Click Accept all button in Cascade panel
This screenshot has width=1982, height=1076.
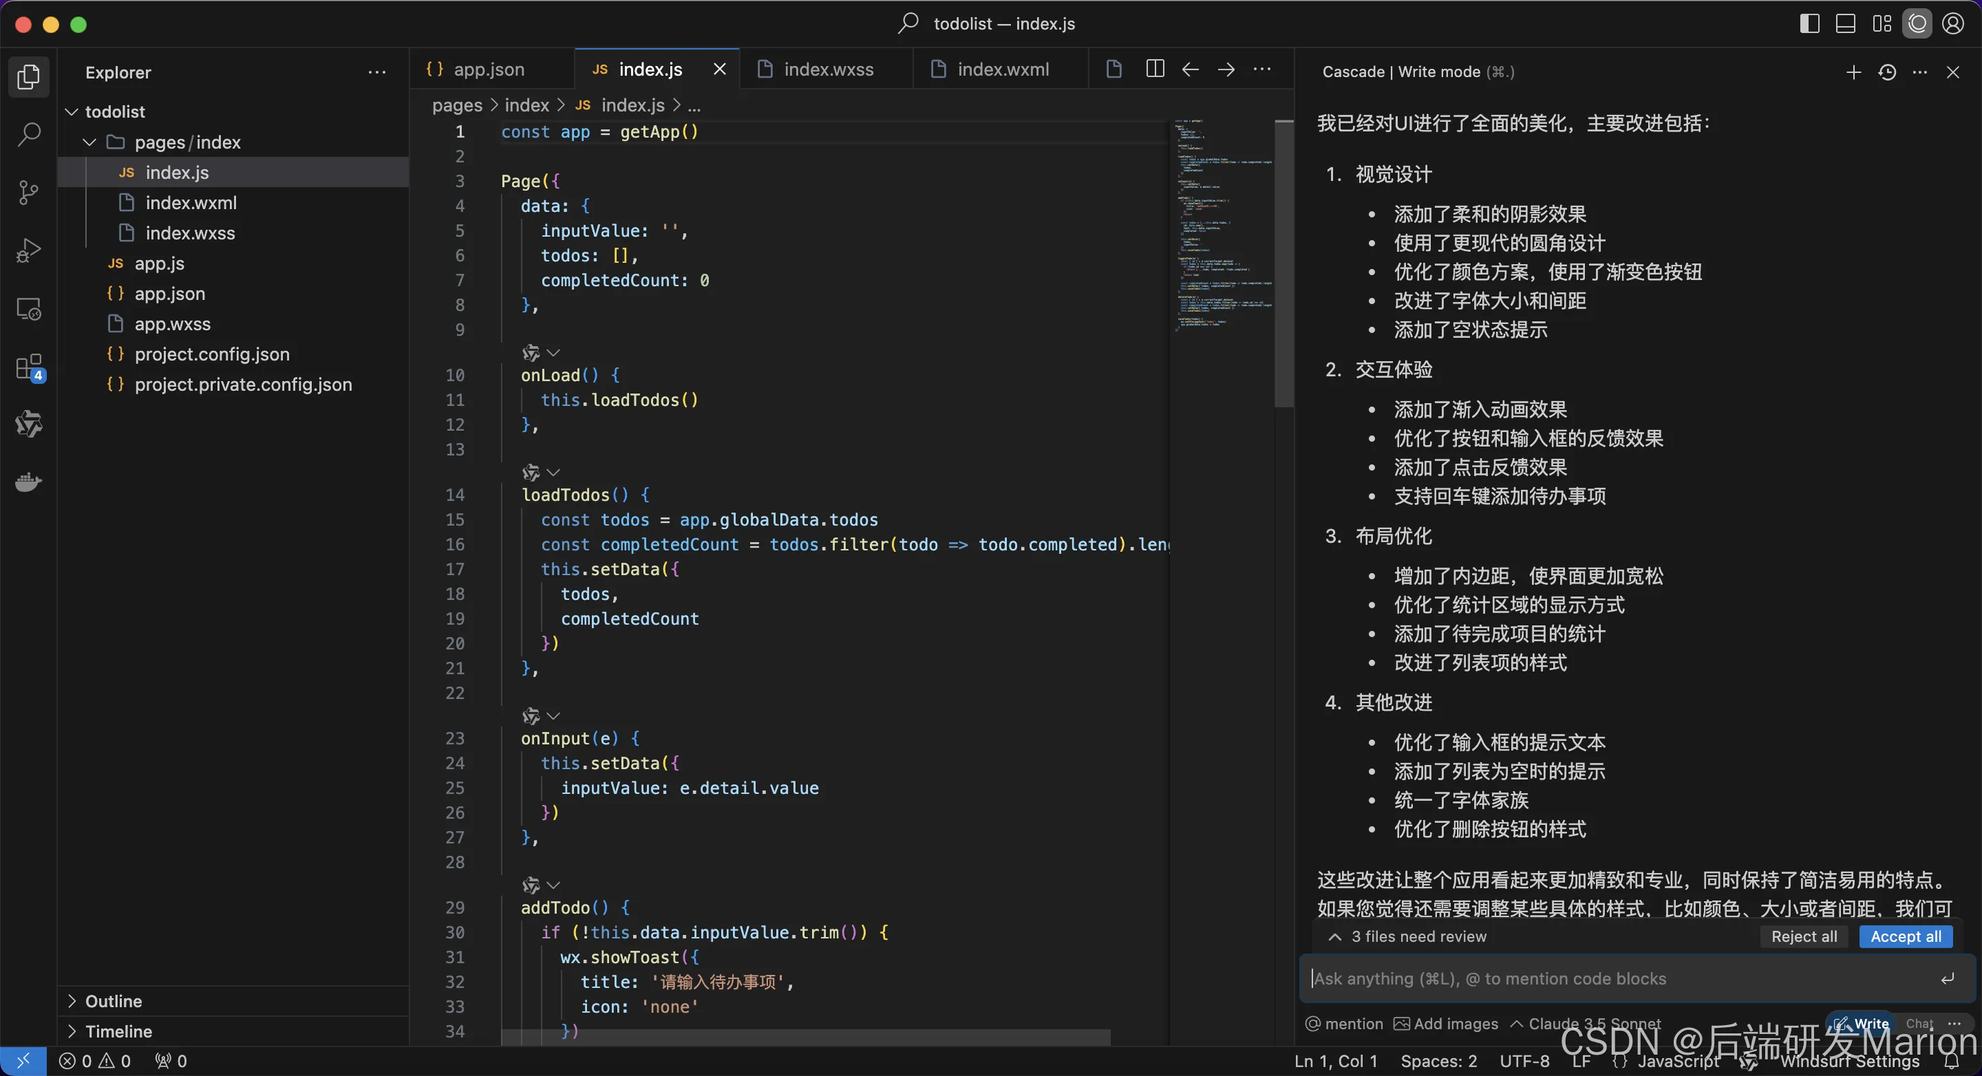(1905, 936)
